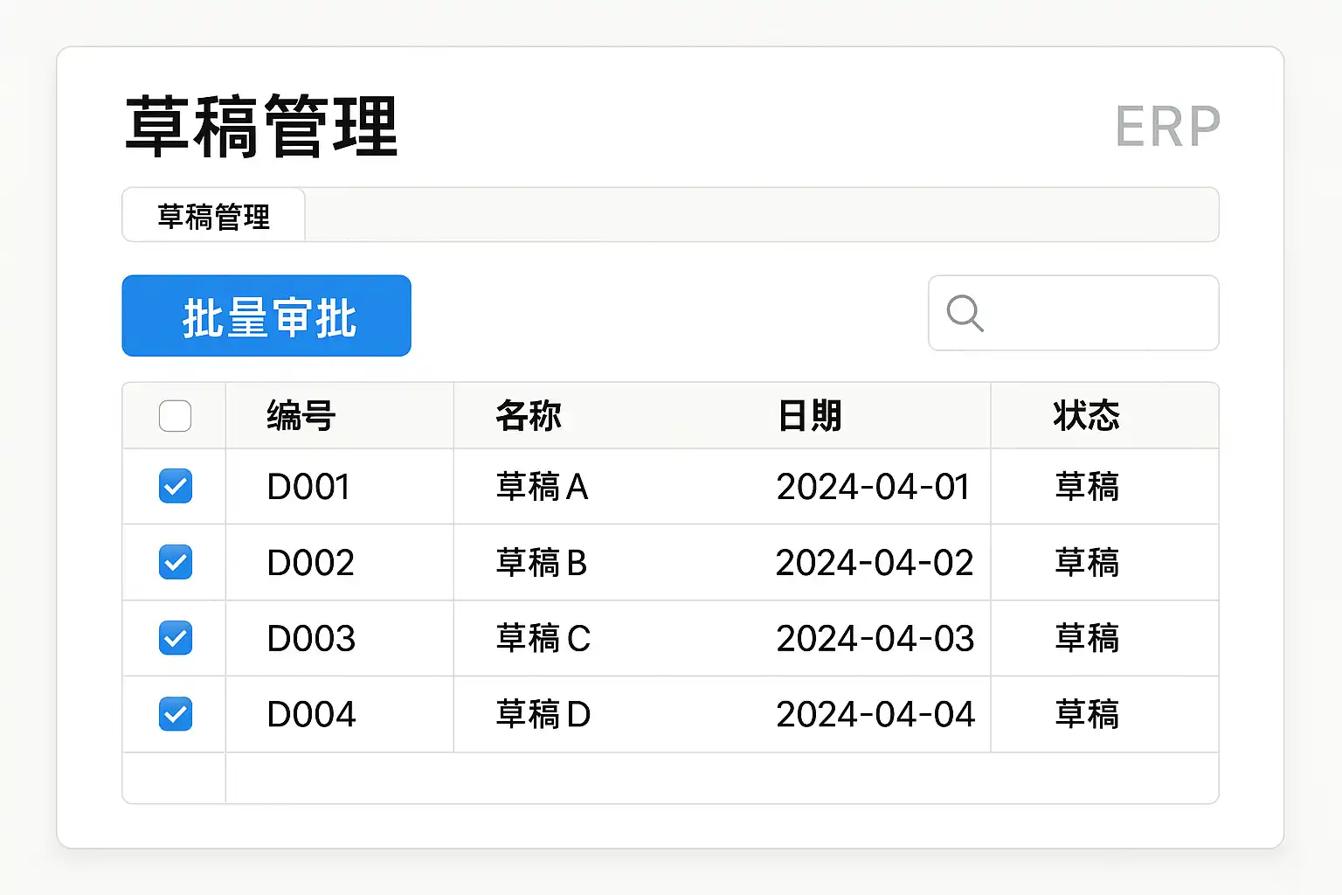The image size is (1342, 895).
Task: Click the 日期 column header
Action: [x=810, y=416]
